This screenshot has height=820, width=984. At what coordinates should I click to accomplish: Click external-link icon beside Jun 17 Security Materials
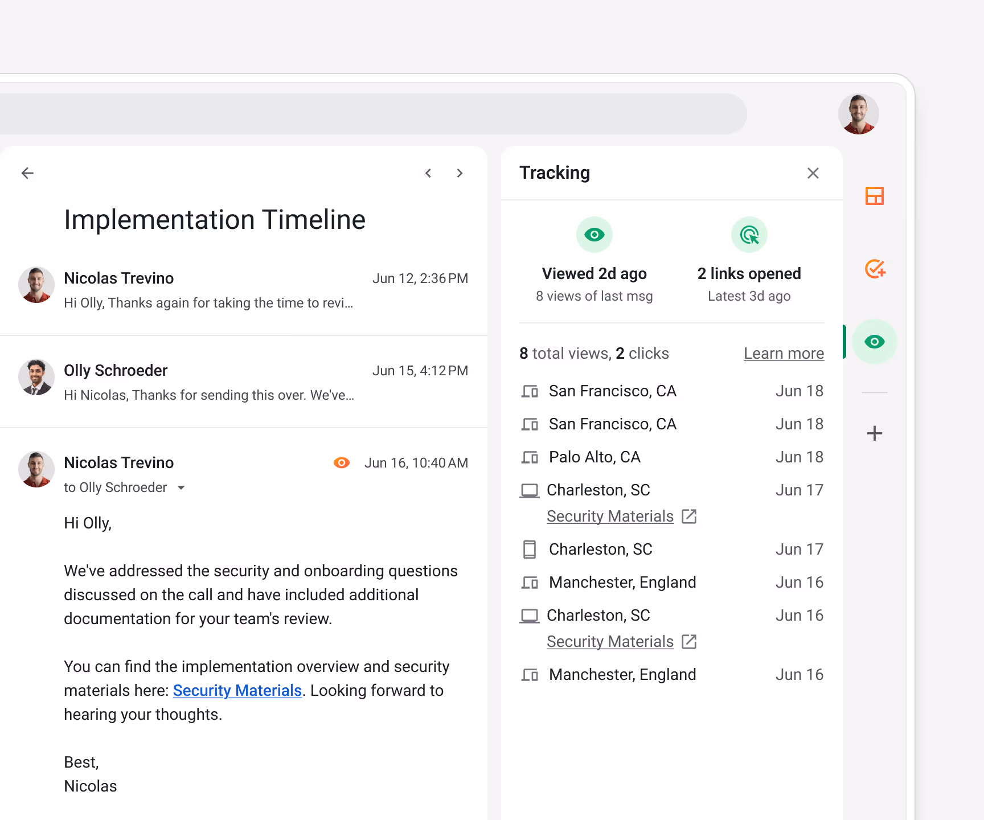690,516
